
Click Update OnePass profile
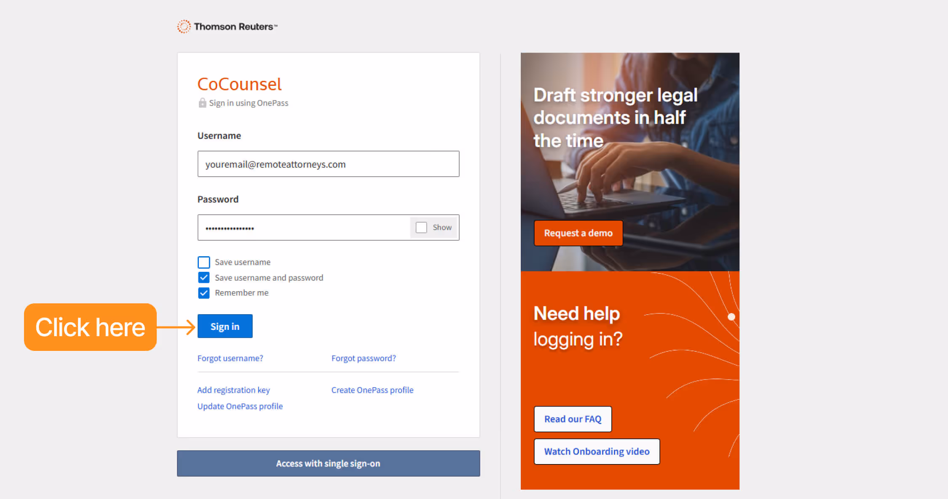[240, 406]
